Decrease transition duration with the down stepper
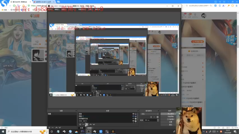This screenshot has width=239, height=134. coord(158,121)
